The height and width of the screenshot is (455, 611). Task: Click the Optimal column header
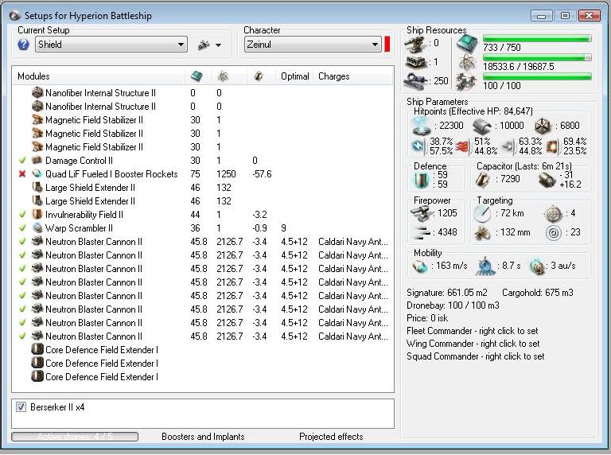click(294, 76)
